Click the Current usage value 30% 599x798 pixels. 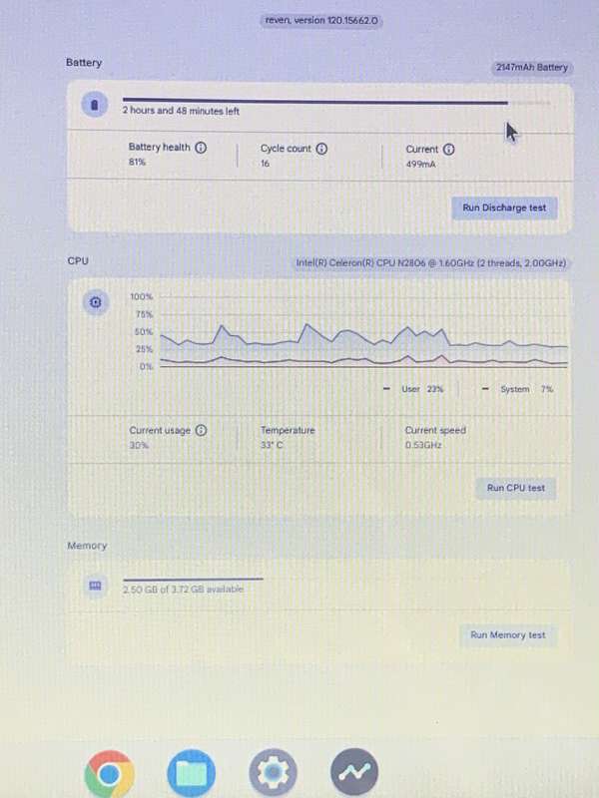pos(139,445)
